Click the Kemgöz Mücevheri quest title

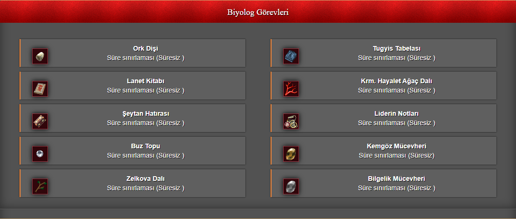tap(397, 146)
